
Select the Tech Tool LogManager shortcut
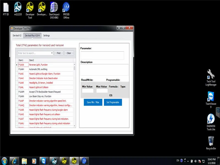211,78
